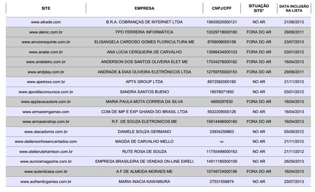Select the date 26/09/2013 cell

(x=294, y=162)
